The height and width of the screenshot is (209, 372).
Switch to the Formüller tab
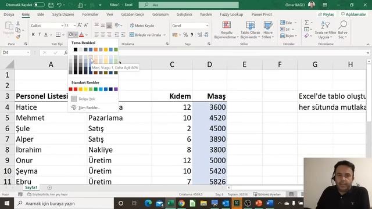point(91,14)
